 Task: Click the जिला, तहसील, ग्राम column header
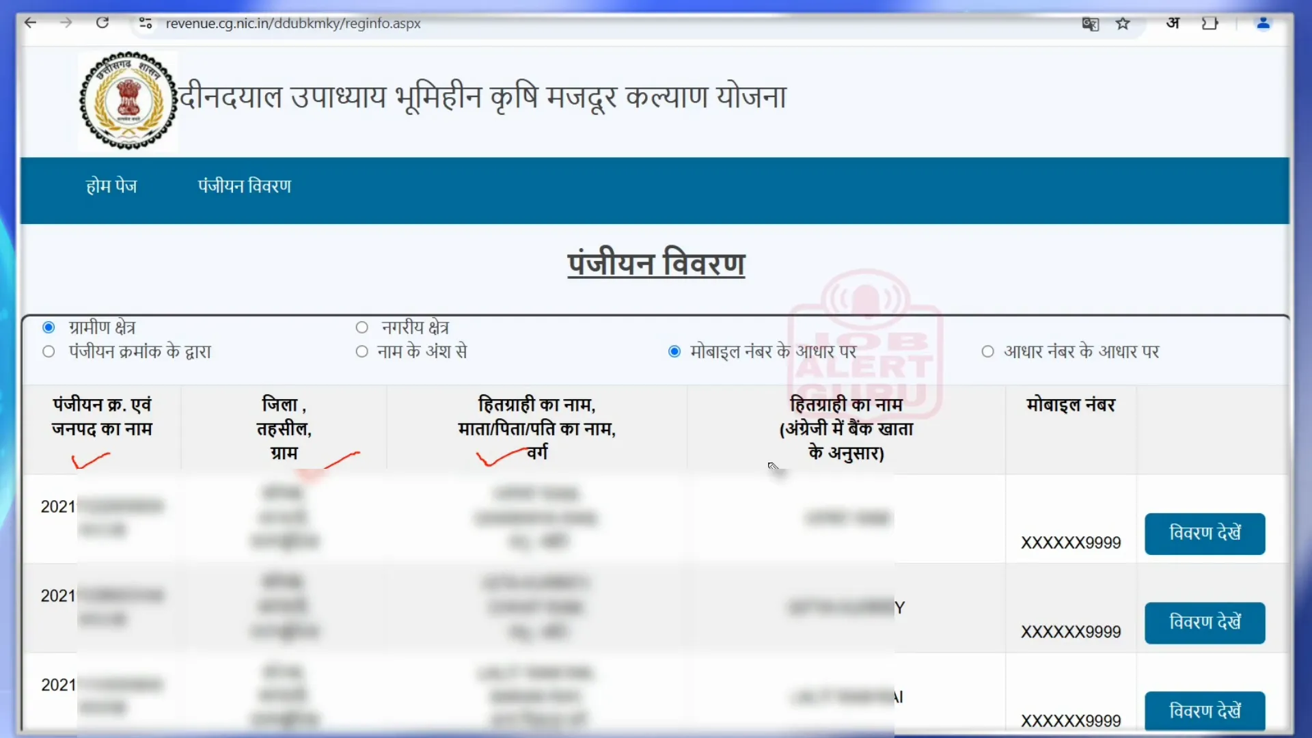tap(284, 428)
